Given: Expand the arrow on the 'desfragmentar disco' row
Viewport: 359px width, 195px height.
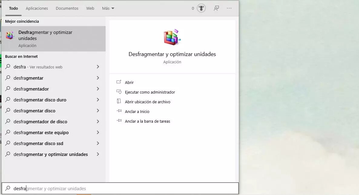Looking at the screenshot, I should coord(98,111).
